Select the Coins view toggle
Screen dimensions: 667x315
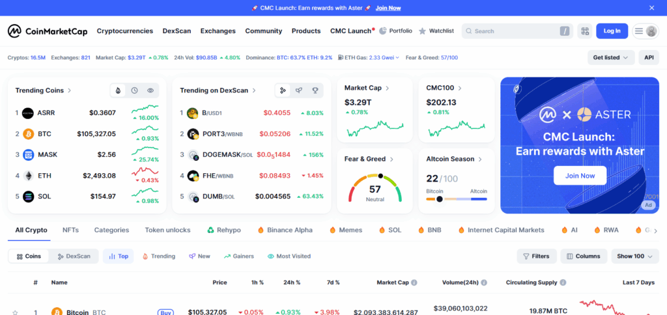tap(29, 256)
